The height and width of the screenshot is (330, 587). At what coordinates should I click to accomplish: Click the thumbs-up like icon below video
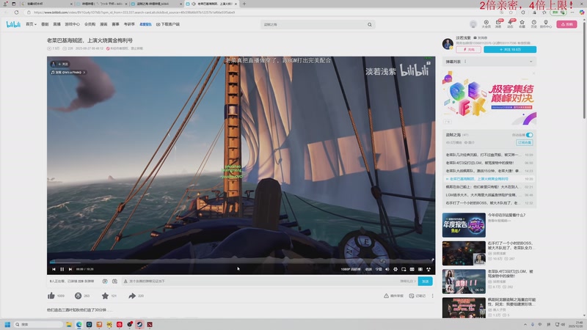pyautogui.click(x=51, y=296)
